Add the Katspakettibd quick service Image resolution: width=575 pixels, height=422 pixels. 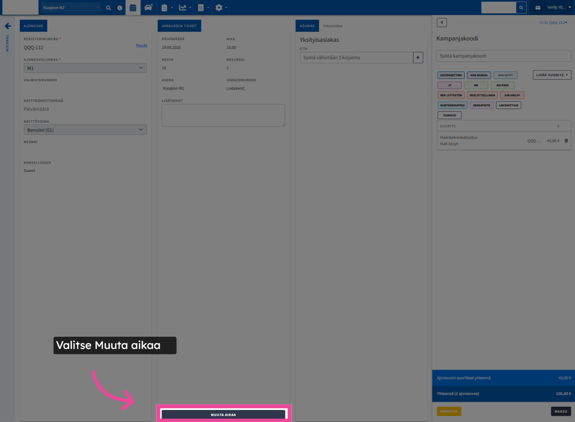tap(451, 75)
